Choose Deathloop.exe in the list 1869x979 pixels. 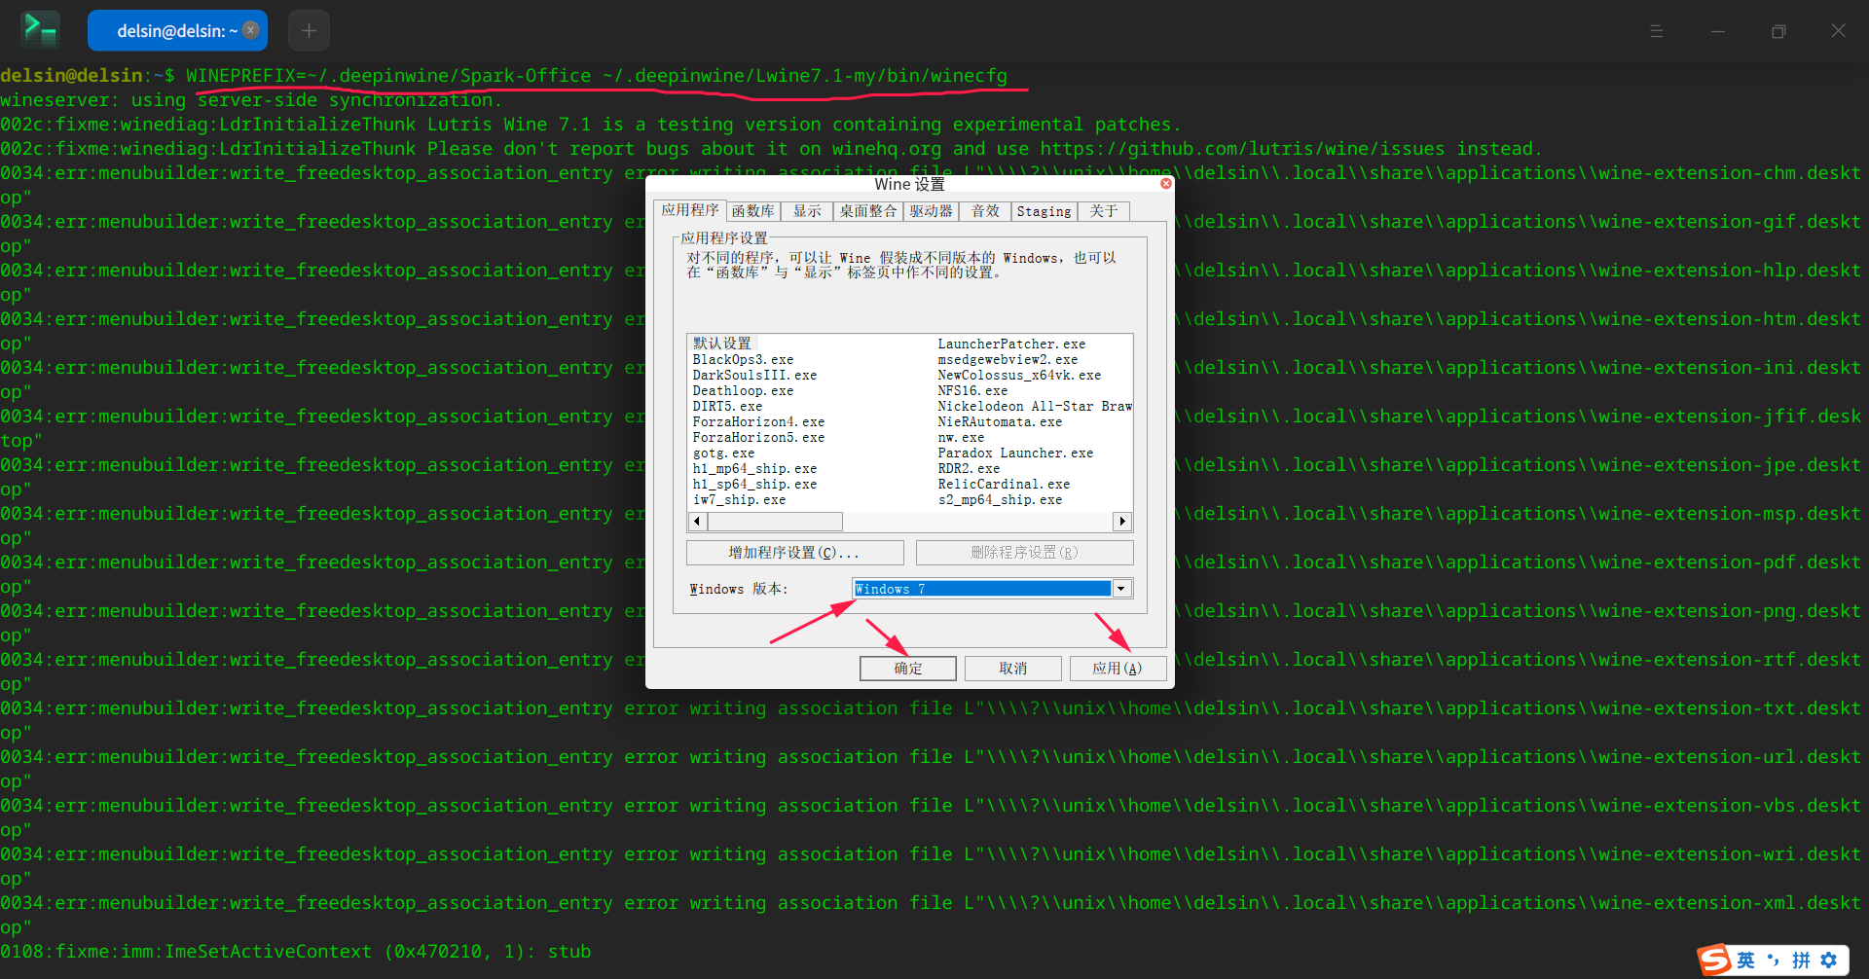pos(743,390)
